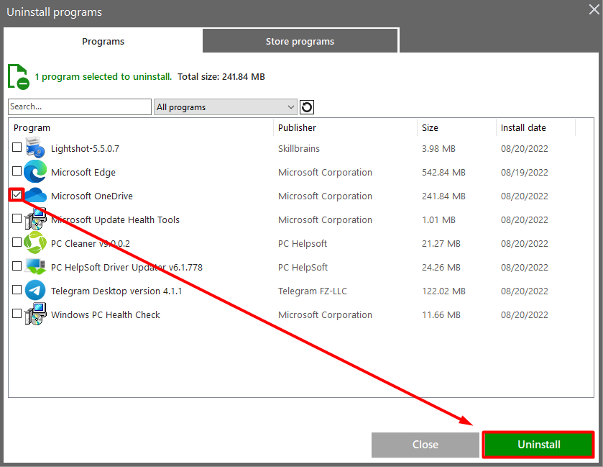Select the Telegram Desktop version 4.1.1 name

[x=116, y=291]
